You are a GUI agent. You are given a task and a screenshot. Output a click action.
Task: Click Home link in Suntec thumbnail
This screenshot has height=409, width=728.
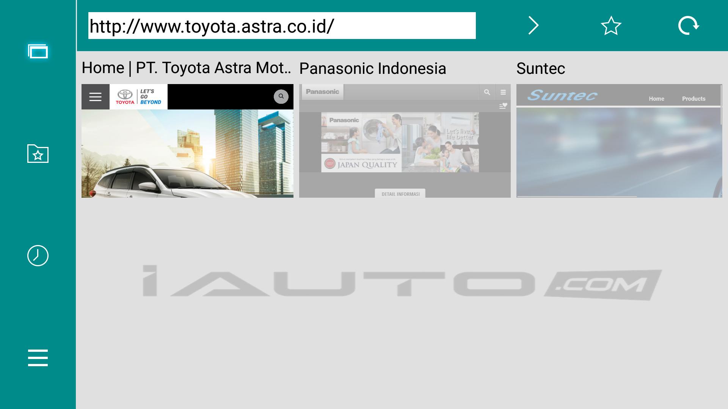pyautogui.click(x=656, y=99)
